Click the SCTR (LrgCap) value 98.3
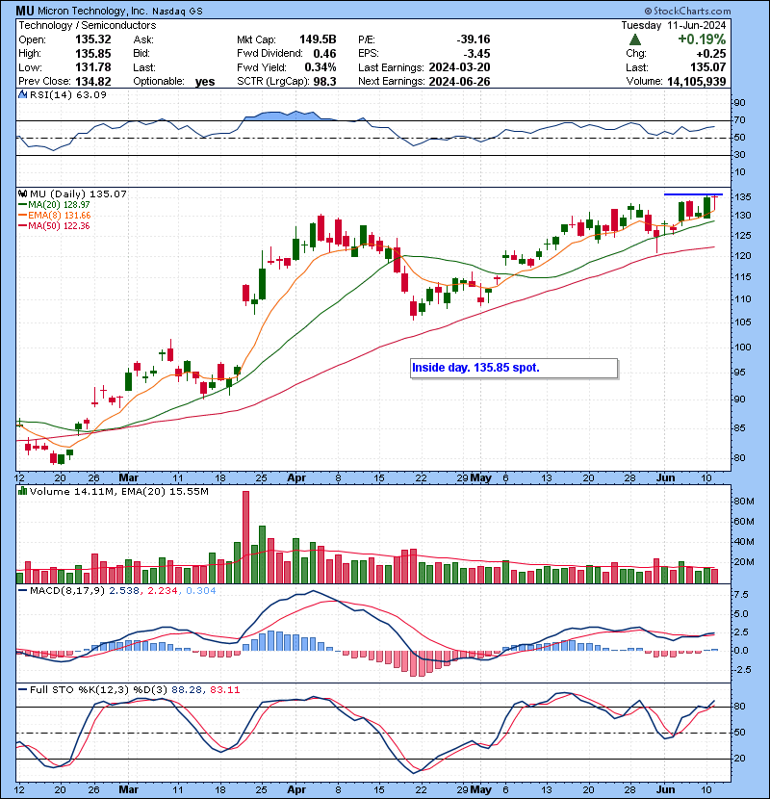The width and height of the screenshot is (770, 799). pos(324,82)
